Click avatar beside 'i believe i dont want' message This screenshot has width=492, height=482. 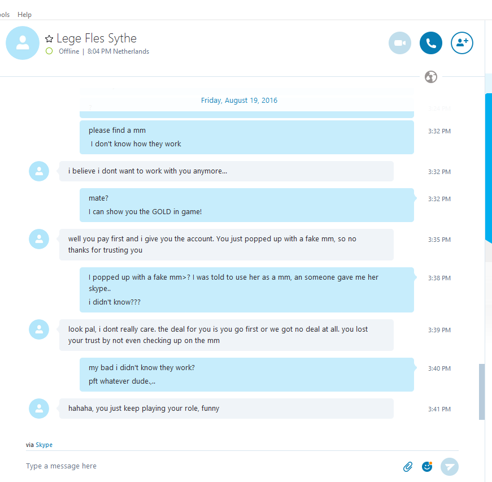point(39,171)
